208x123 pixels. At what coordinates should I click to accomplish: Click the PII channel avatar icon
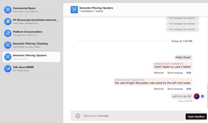[8, 21]
